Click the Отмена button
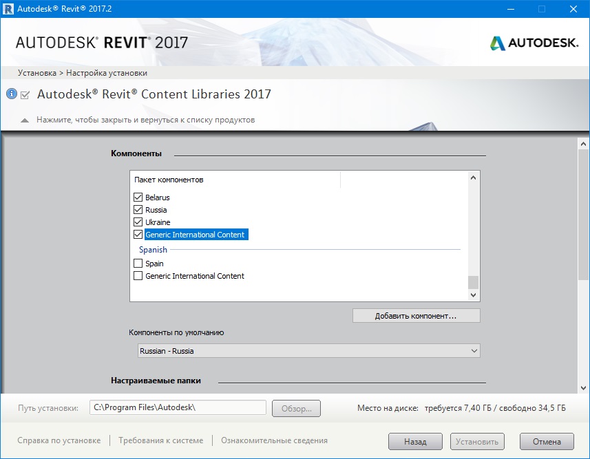590x459 pixels. (547, 442)
